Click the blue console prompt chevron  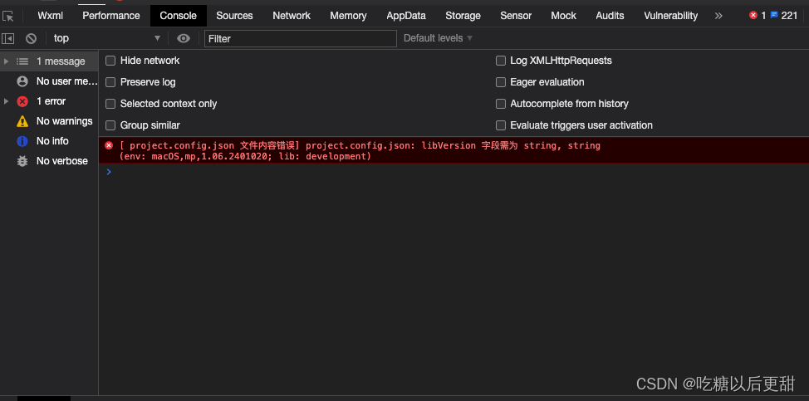click(108, 172)
